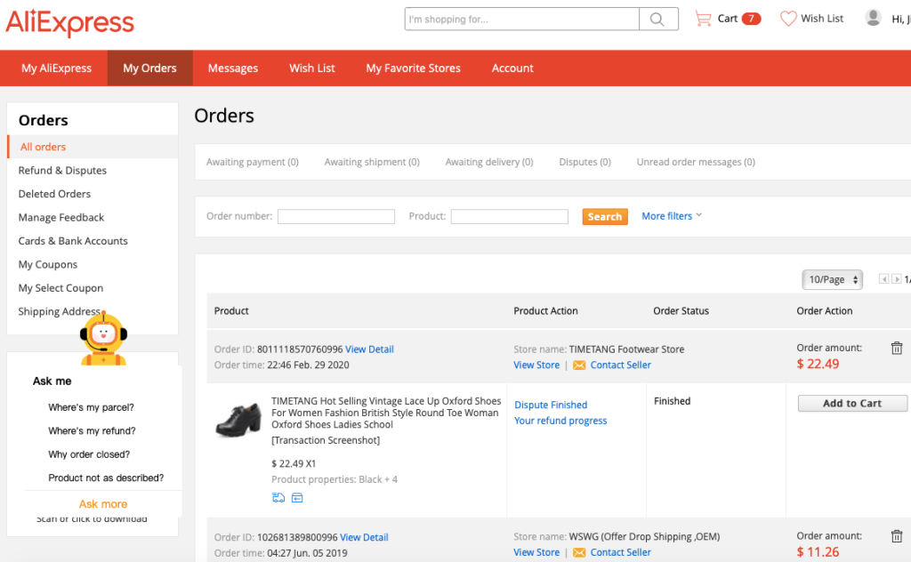Ask Where's my refund?

92,430
